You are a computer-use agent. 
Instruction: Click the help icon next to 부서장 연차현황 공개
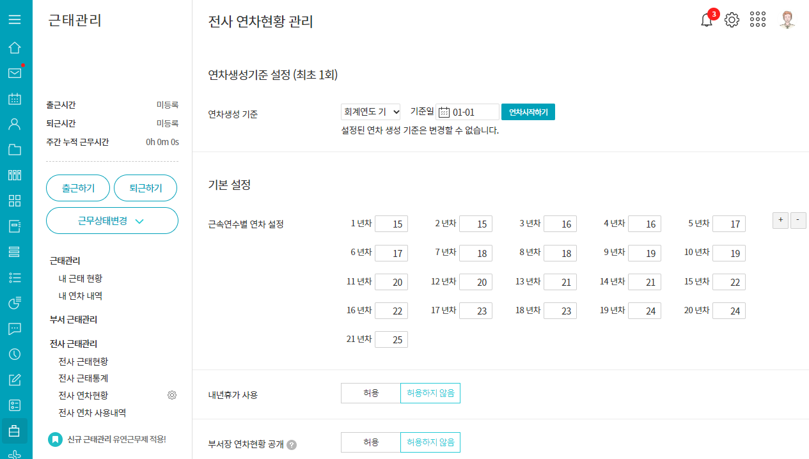click(x=292, y=445)
